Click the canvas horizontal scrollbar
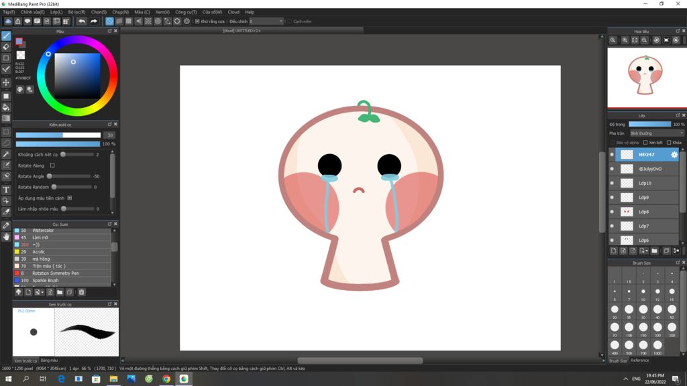 coord(360,361)
